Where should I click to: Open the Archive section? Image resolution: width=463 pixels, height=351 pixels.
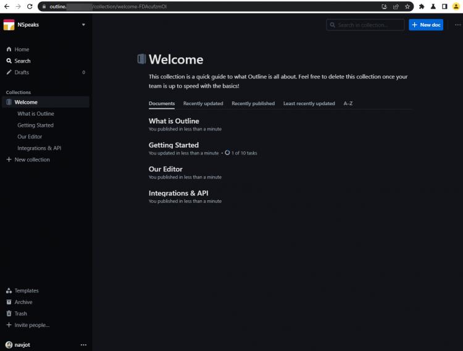[23, 302]
